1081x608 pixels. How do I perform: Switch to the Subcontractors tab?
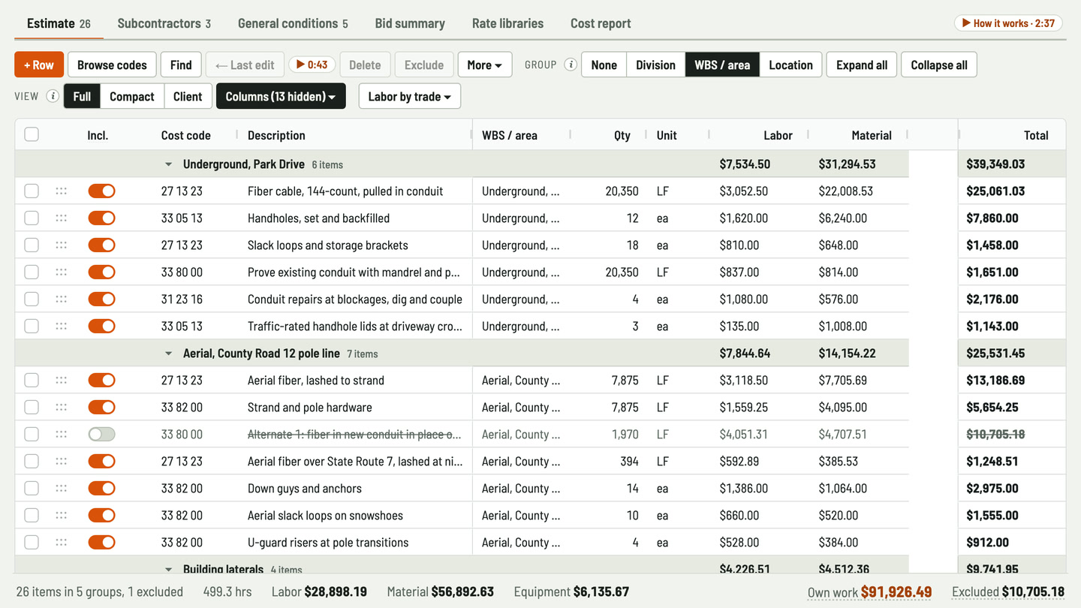(164, 23)
